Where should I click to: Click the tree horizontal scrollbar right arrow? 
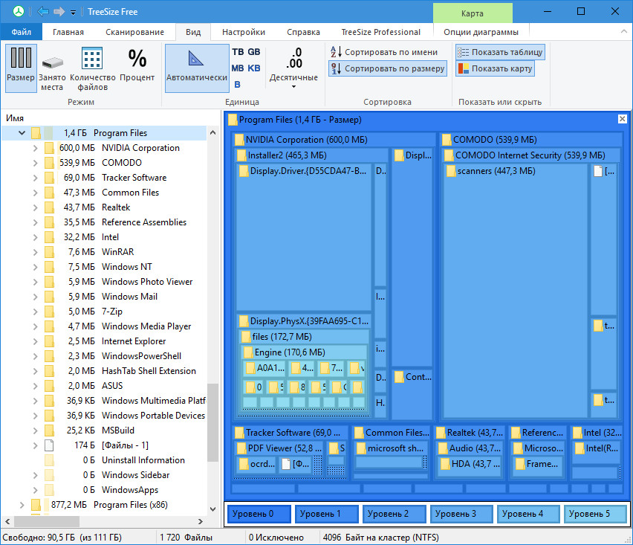point(201,521)
